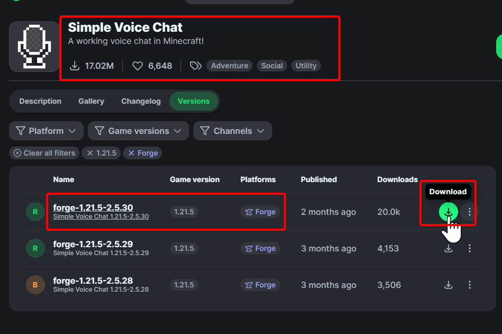Click the Simple Voice Chat microphone icon

click(x=34, y=47)
